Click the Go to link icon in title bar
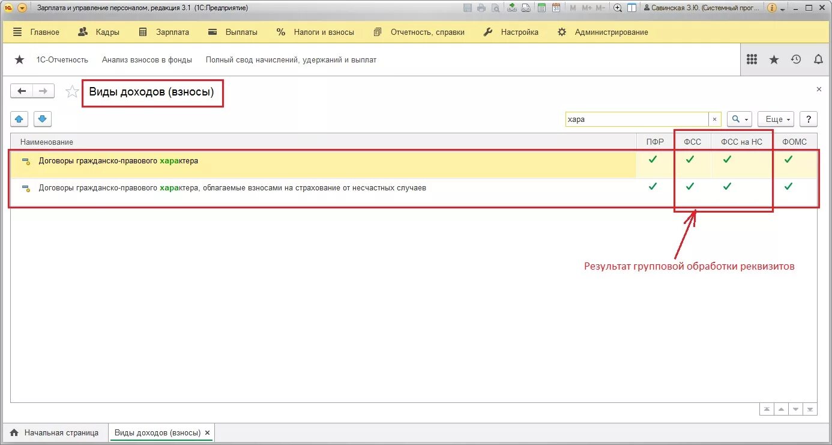Screen dimensions: 832x445 point(526,8)
